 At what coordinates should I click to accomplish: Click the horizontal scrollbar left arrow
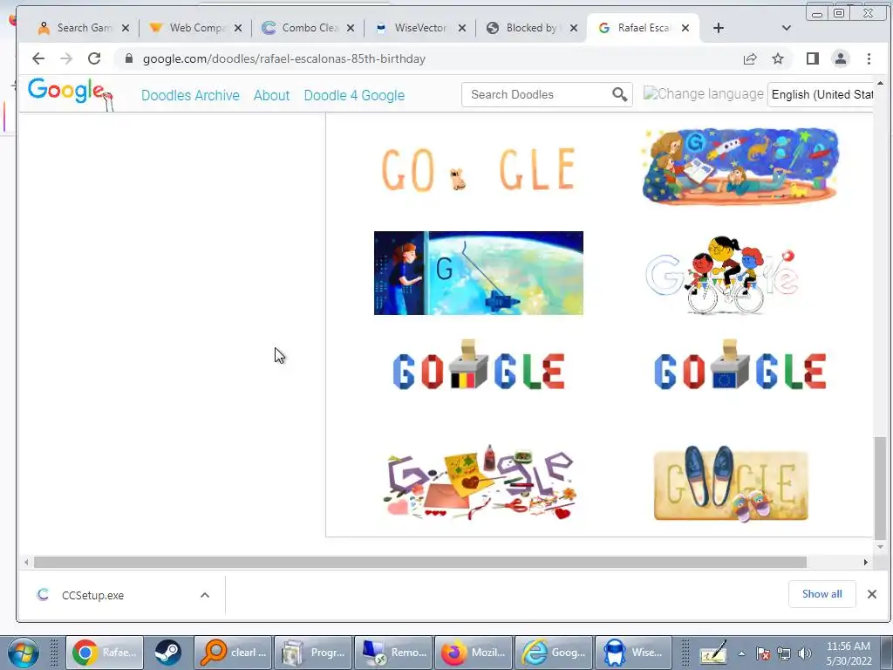point(26,563)
